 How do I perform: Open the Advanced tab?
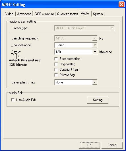tap(24, 14)
